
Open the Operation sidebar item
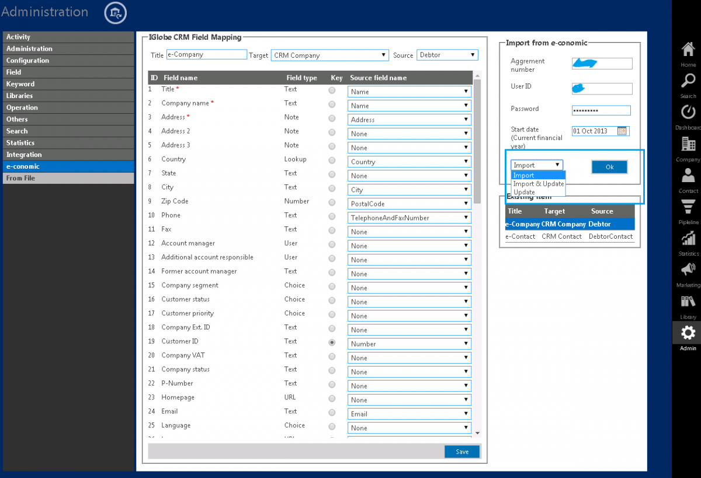[x=68, y=107]
